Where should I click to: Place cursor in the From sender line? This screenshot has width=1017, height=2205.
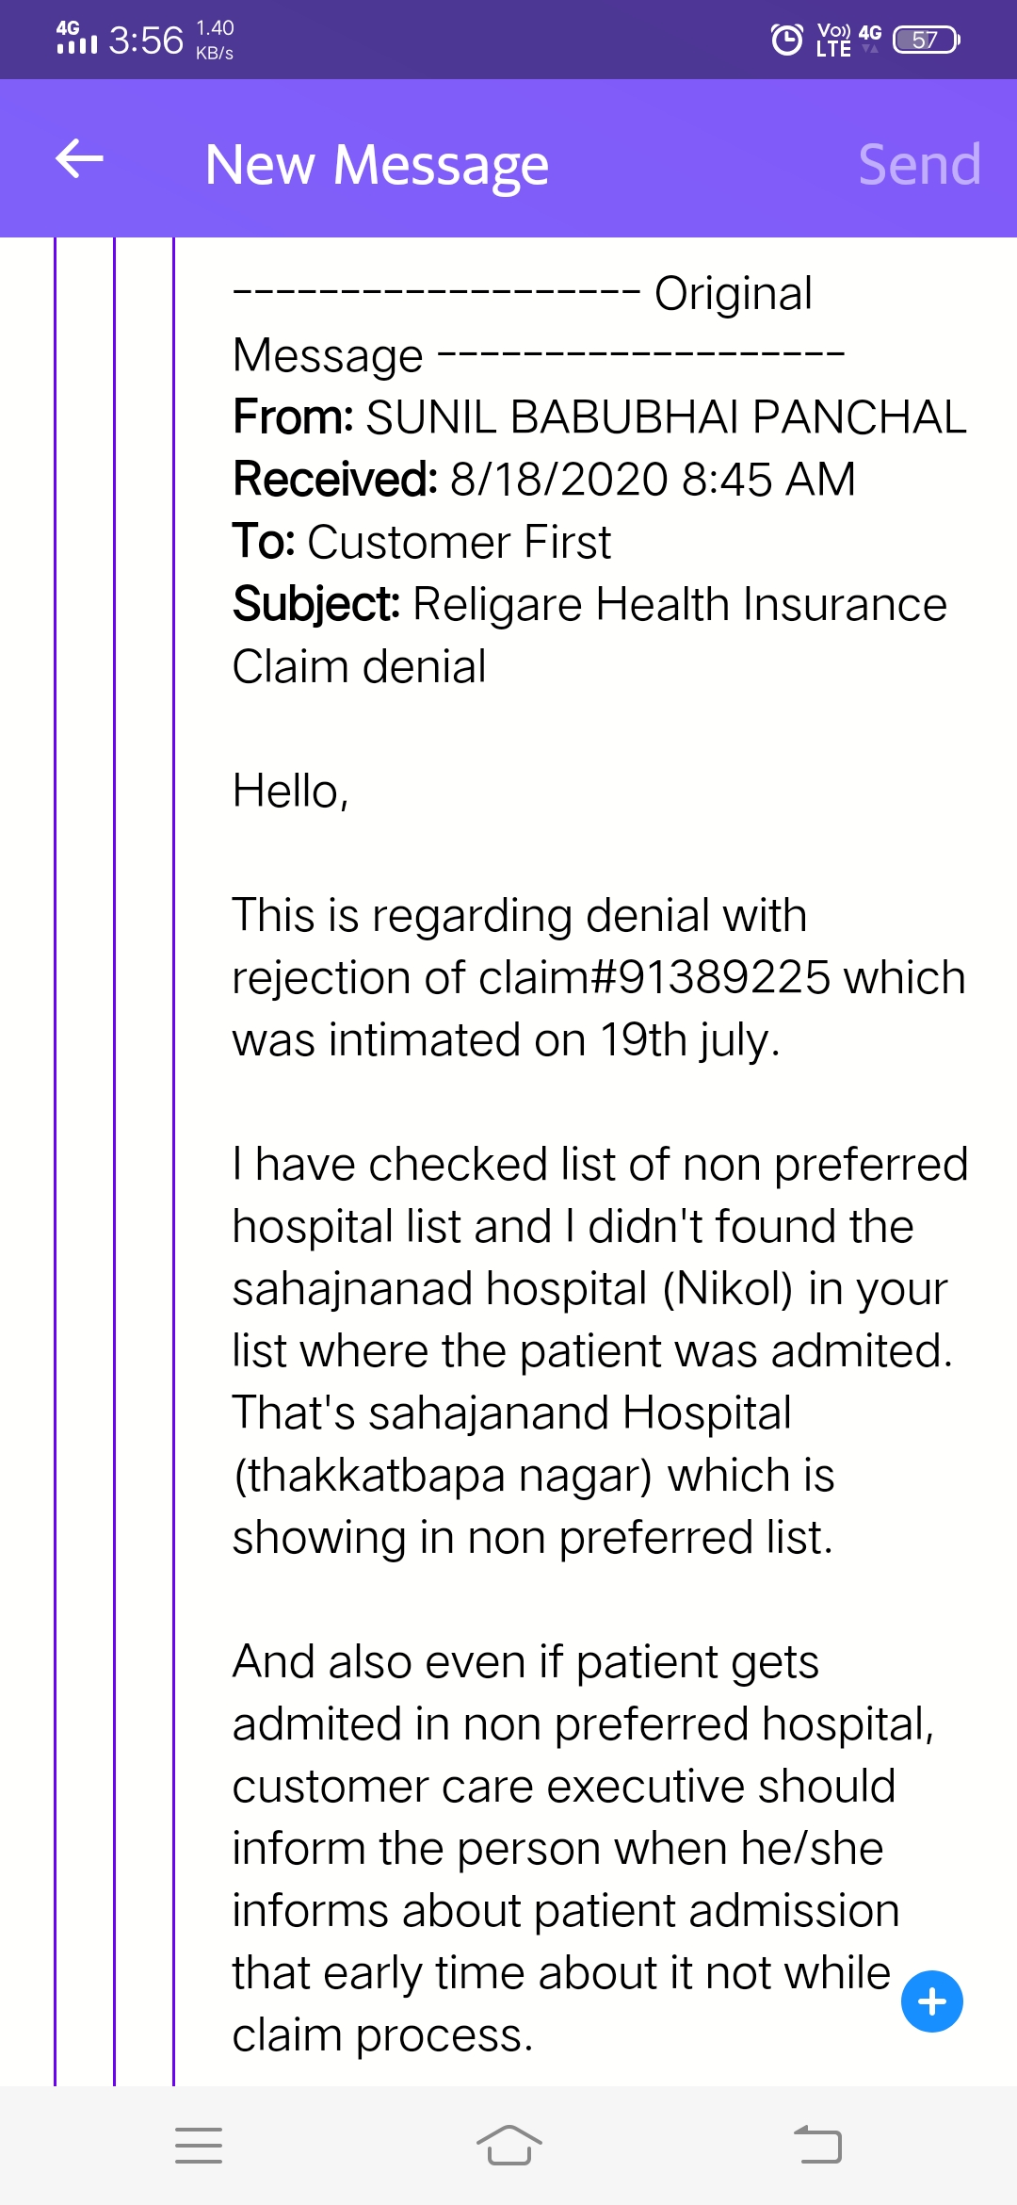[x=599, y=416]
